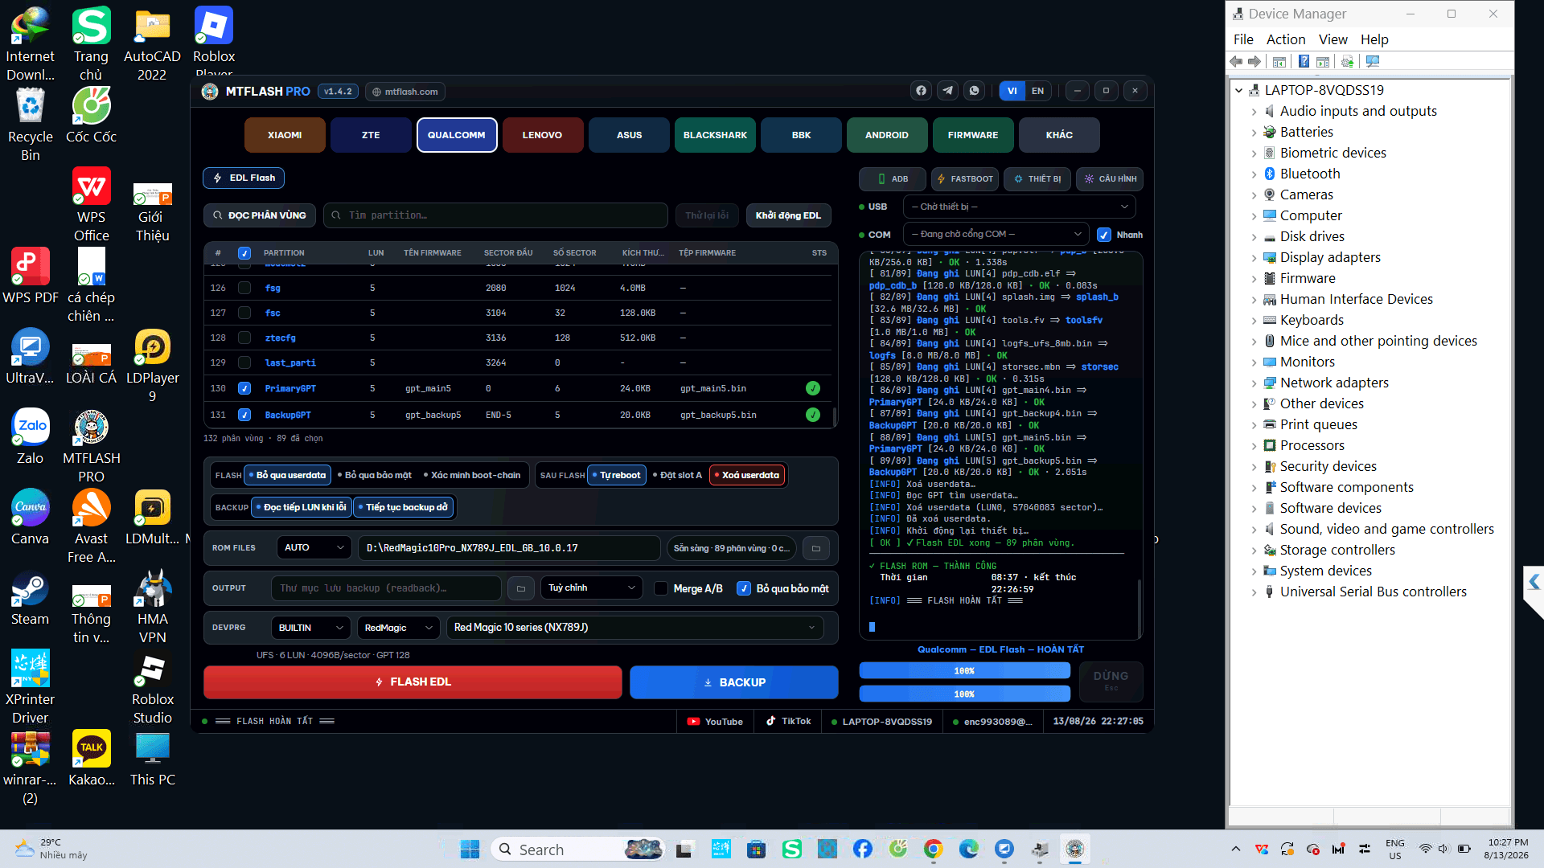This screenshot has width=1544, height=868.
Task: Open the TikTok link in the status bar
Action: (x=788, y=722)
